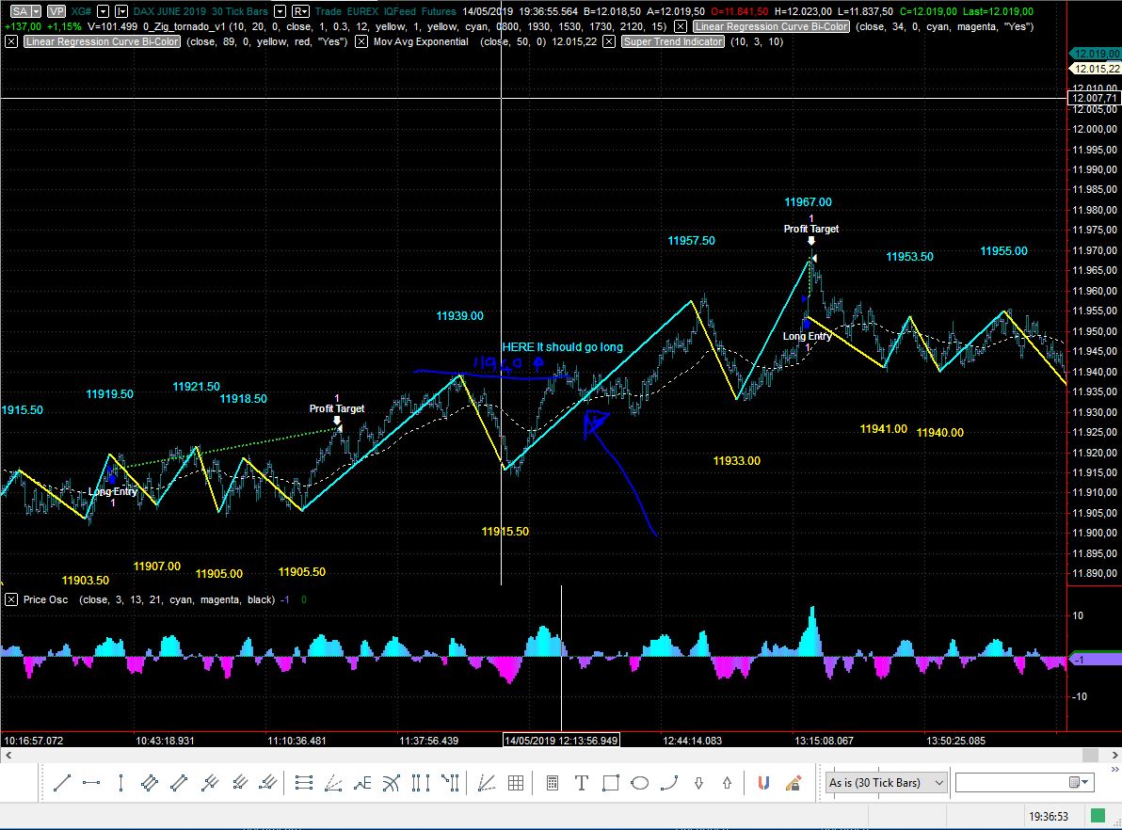
Task: Select the ellipse drawing tool
Action: [x=640, y=783]
